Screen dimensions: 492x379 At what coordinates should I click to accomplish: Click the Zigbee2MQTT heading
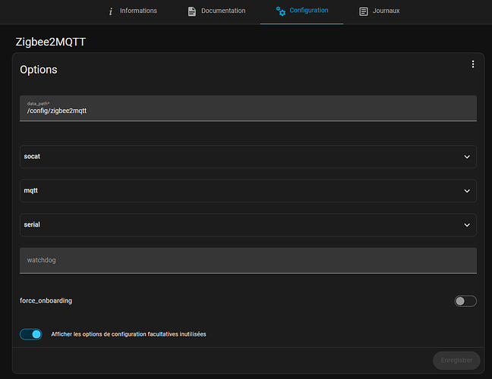pos(51,42)
